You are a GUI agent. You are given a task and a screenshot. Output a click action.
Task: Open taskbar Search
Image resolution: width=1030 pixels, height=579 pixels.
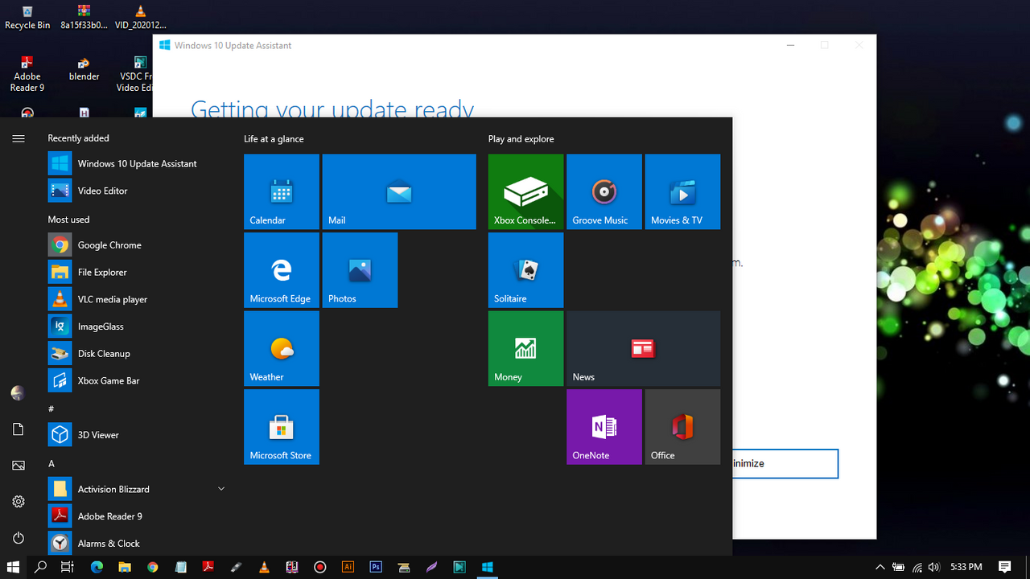(x=41, y=567)
